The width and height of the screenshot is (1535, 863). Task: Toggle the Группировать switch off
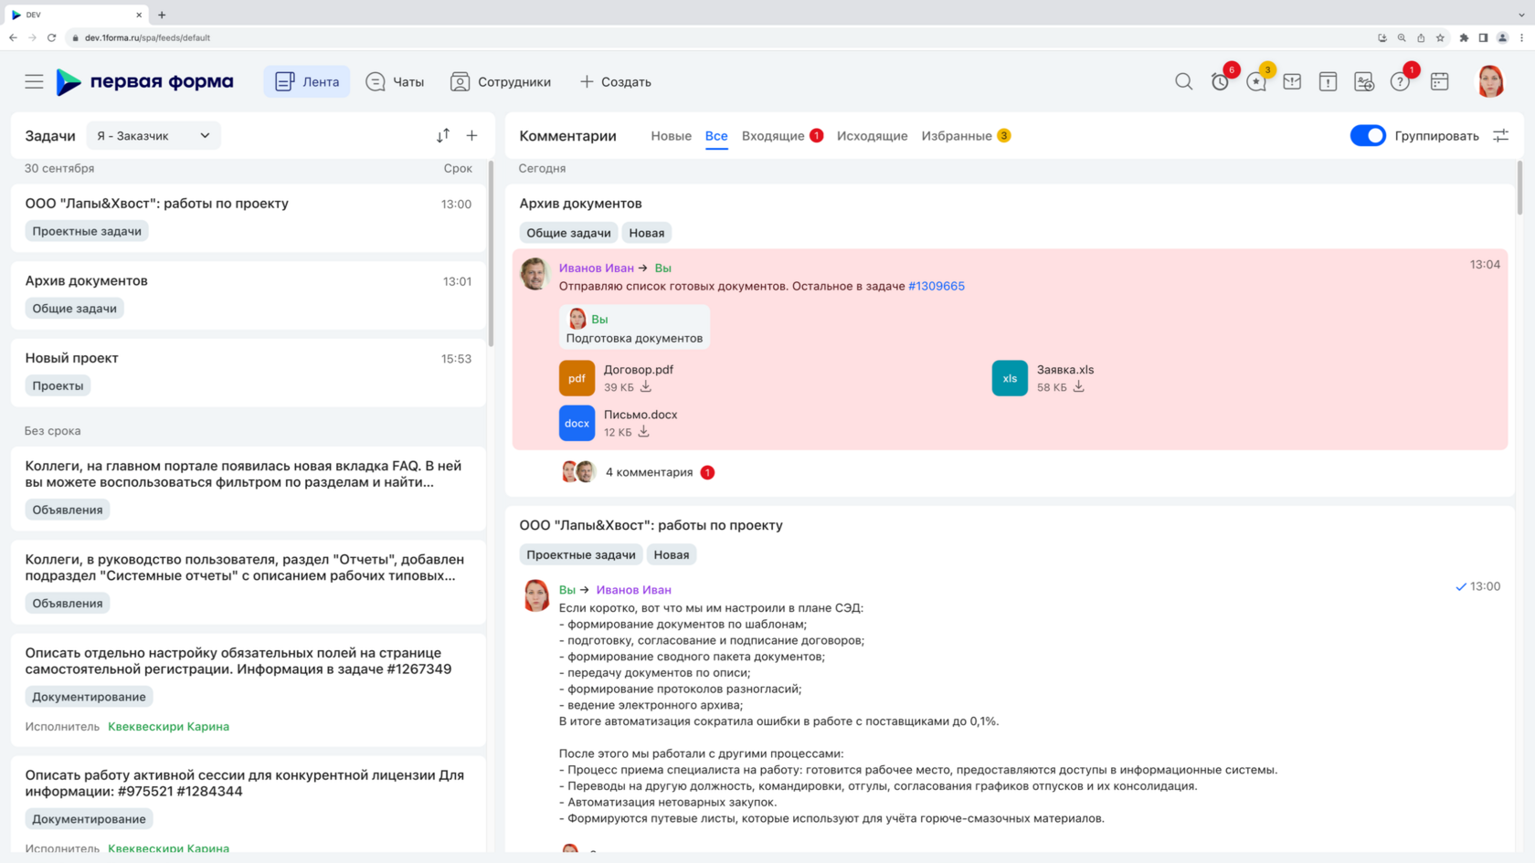point(1368,135)
